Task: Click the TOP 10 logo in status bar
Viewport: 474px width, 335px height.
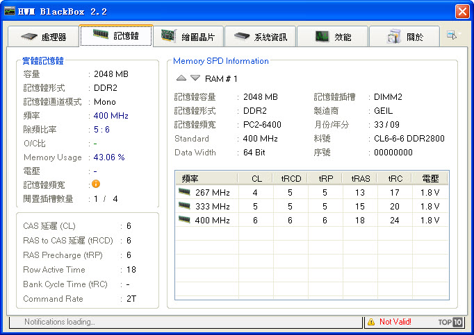Action: click(x=450, y=322)
